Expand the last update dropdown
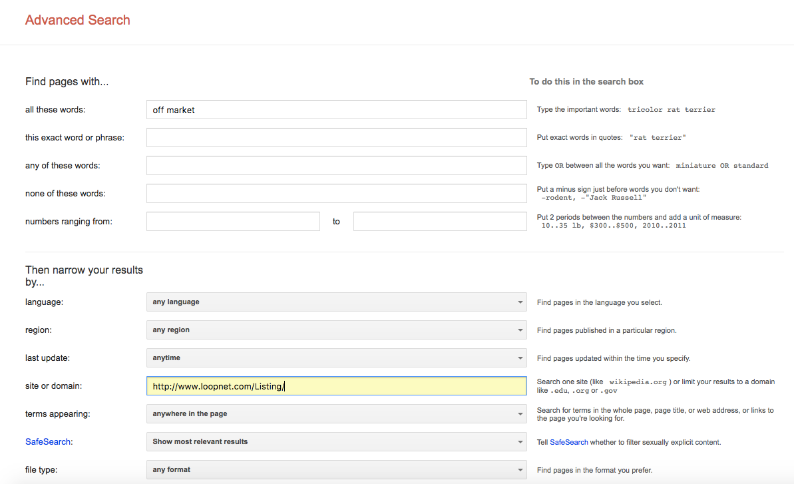This screenshot has height=484, width=794. pyautogui.click(x=336, y=358)
